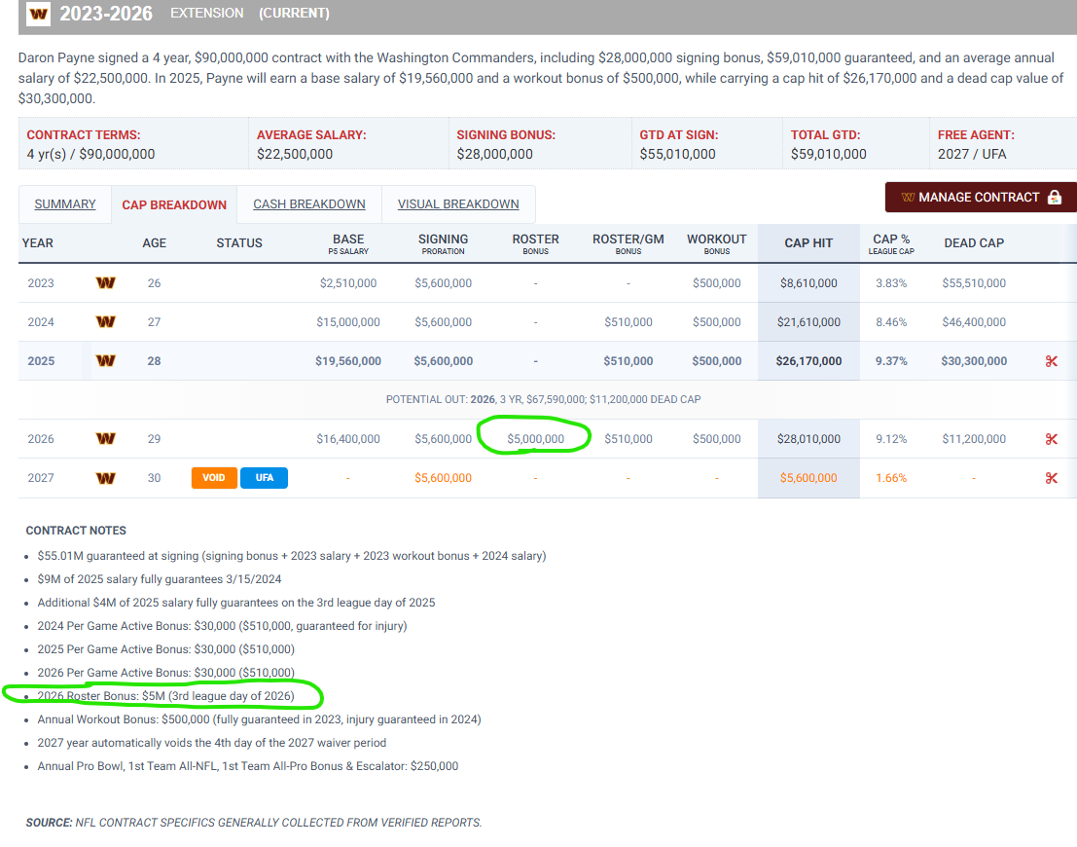The image size is (1077, 847).
Task: Click the Cap % League Cap header
Action: coord(891,243)
